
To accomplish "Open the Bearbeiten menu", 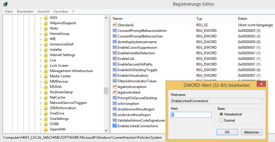I will point(25,12).
